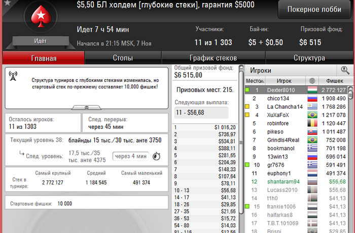355x233 pixels.
Task: Click green marker beside Dexter8010
Action: pyautogui.click(x=247, y=90)
